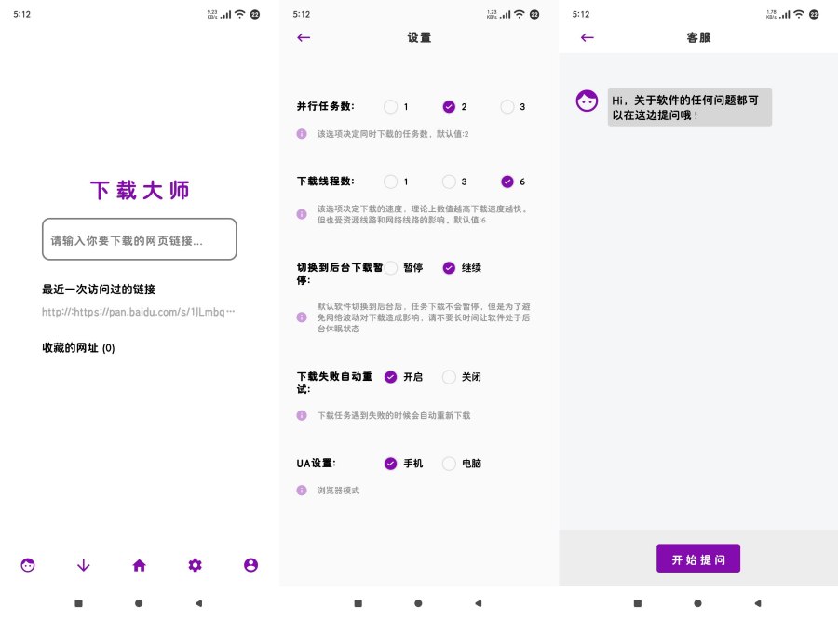Open the recently visited pan.baidu link
838x620 pixels.
coord(139,312)
